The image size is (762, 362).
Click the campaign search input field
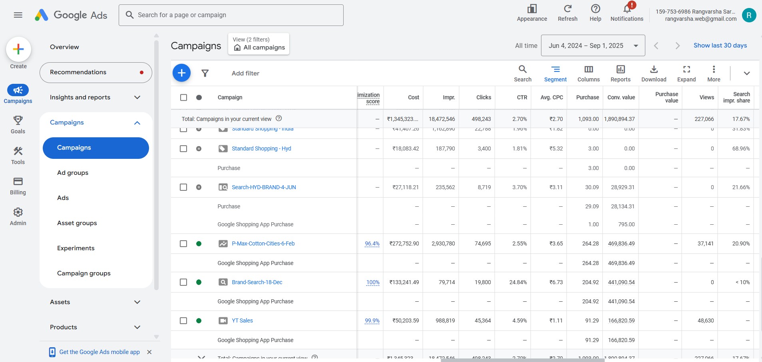tap(231, 15)
